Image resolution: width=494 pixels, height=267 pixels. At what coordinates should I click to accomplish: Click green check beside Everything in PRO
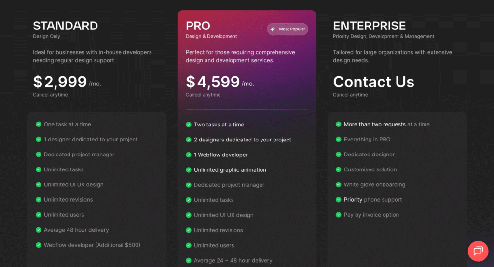coord(338,140)
